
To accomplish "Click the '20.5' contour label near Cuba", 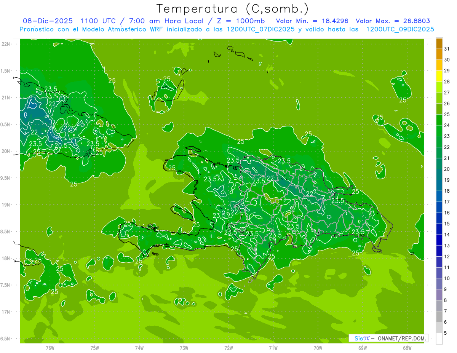I will (x=61, y=145).
